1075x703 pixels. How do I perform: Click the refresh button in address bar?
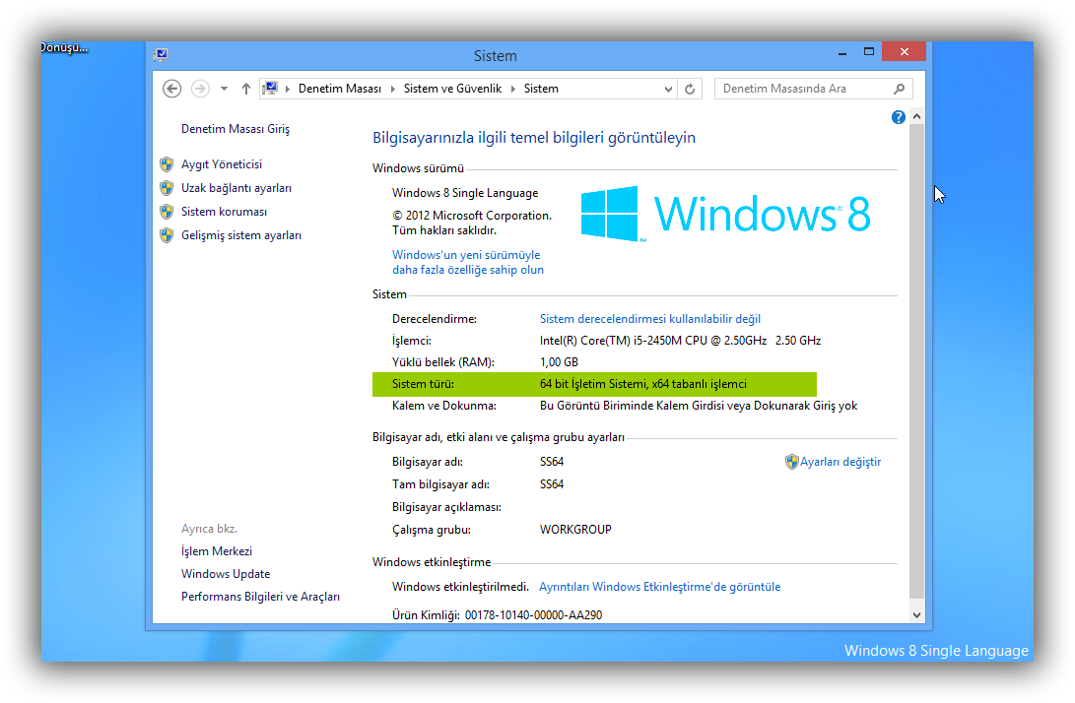point(691,89)
